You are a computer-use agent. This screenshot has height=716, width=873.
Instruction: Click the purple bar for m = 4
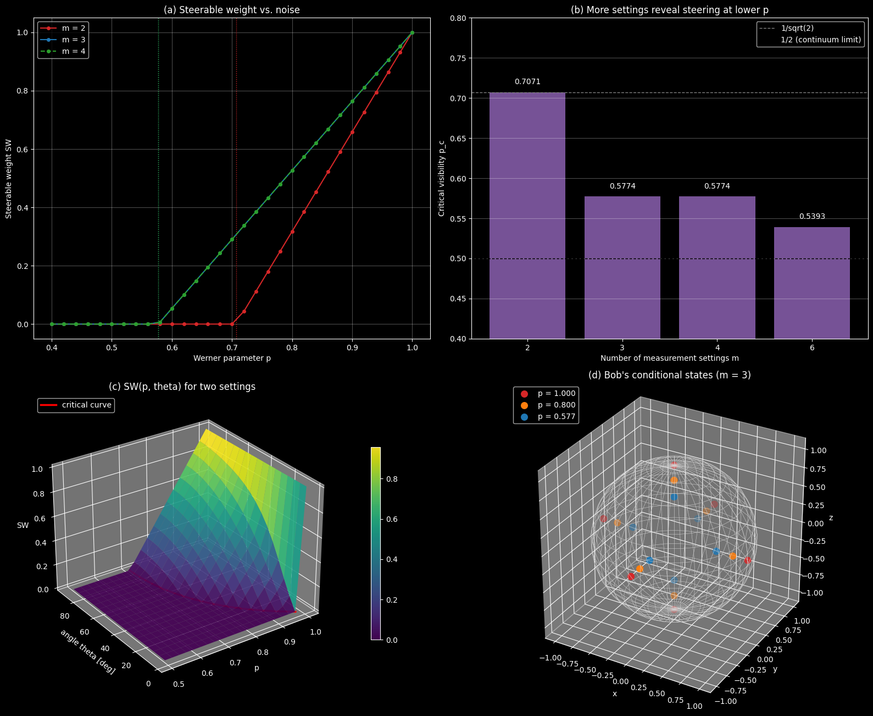point(717,267)
